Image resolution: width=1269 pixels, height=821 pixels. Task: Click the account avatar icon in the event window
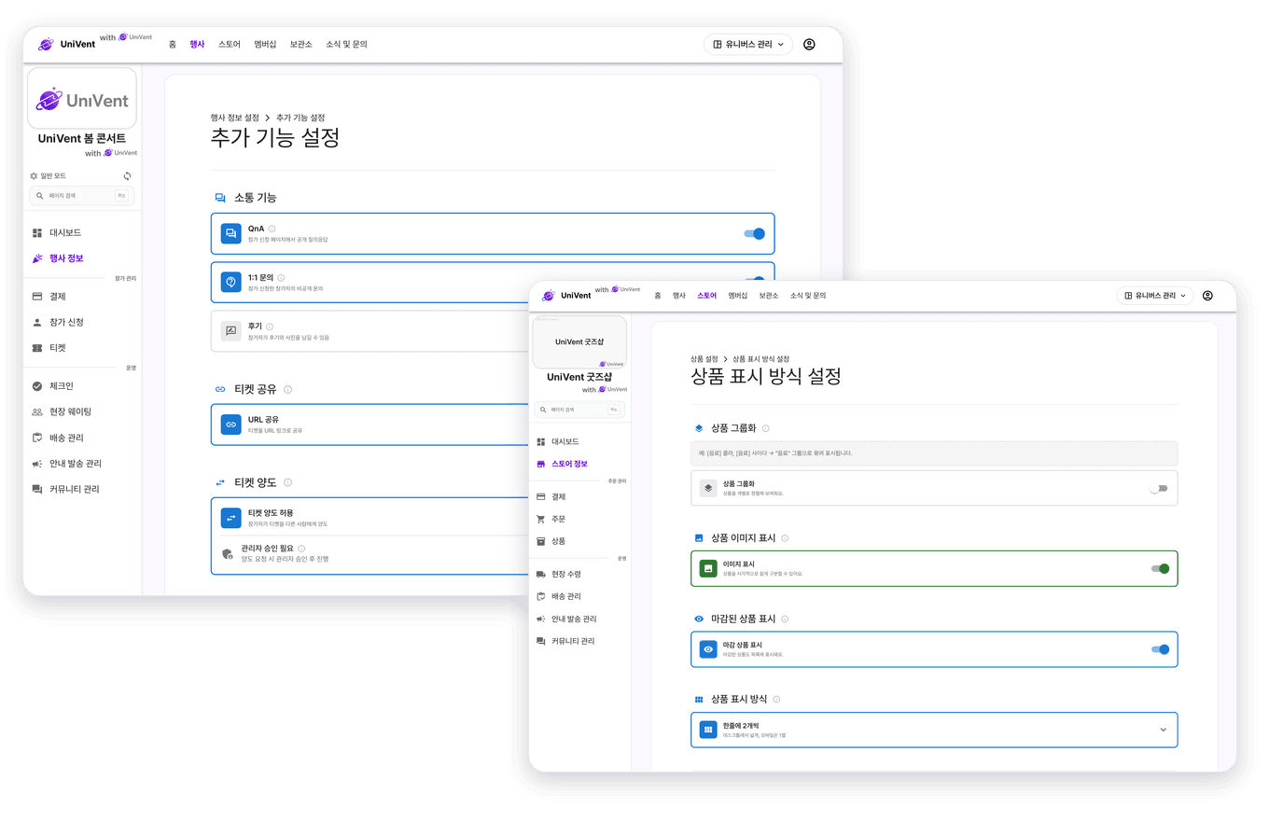pos(809,44)
